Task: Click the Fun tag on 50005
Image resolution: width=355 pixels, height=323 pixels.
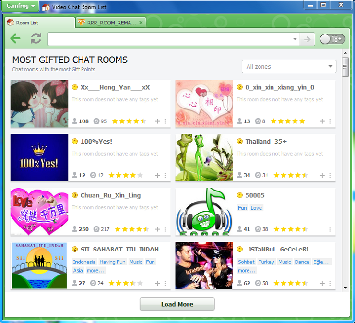Action: pyautogui.click(x=242, y=208)
